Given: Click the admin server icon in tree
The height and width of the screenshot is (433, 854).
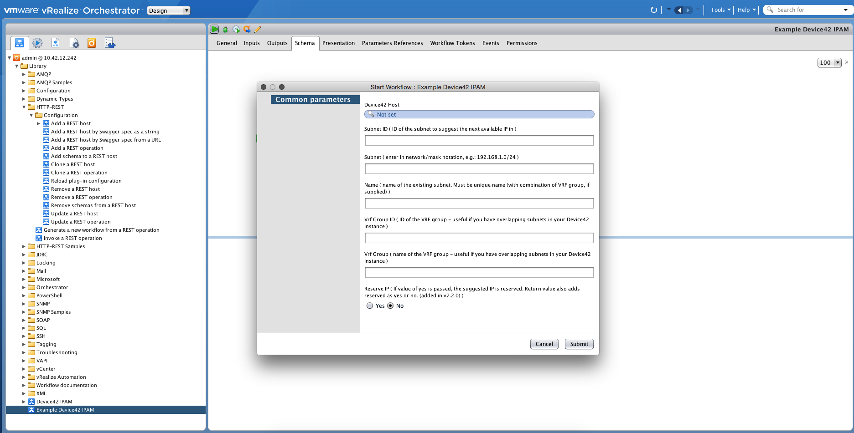Looking at the screenshot, I should point(17,58).
